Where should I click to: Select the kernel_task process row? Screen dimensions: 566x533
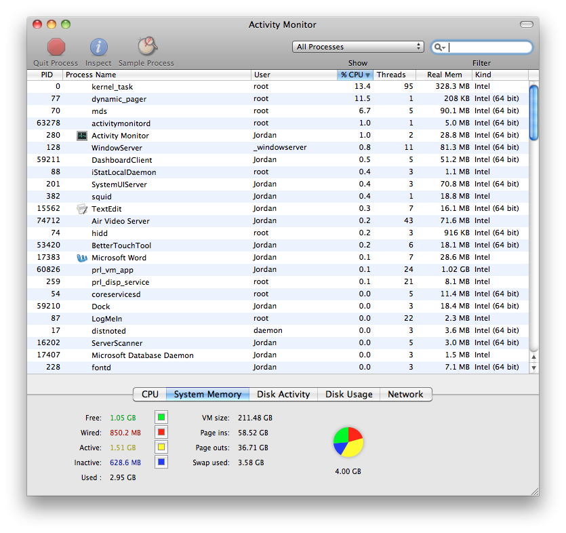point(278,87)
